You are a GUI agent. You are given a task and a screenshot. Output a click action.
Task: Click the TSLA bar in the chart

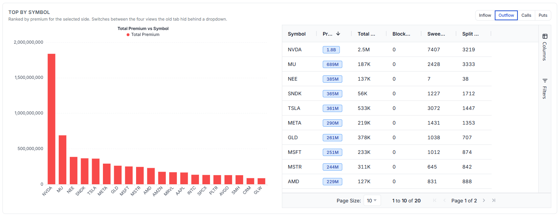(96, 171)
